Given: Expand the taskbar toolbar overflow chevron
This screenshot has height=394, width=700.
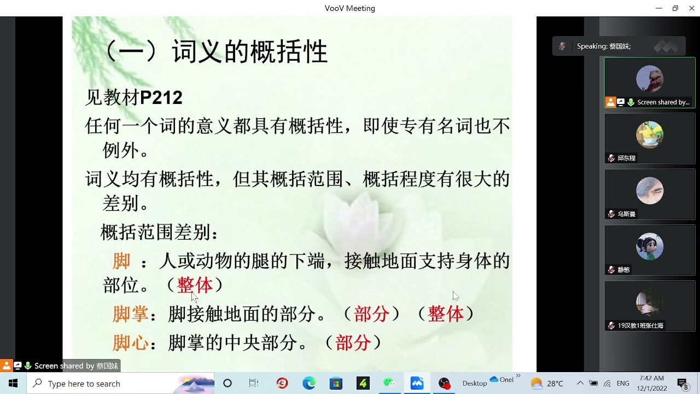Looking at the screenshot, I should pyautogui.click(x=518, y=376).
